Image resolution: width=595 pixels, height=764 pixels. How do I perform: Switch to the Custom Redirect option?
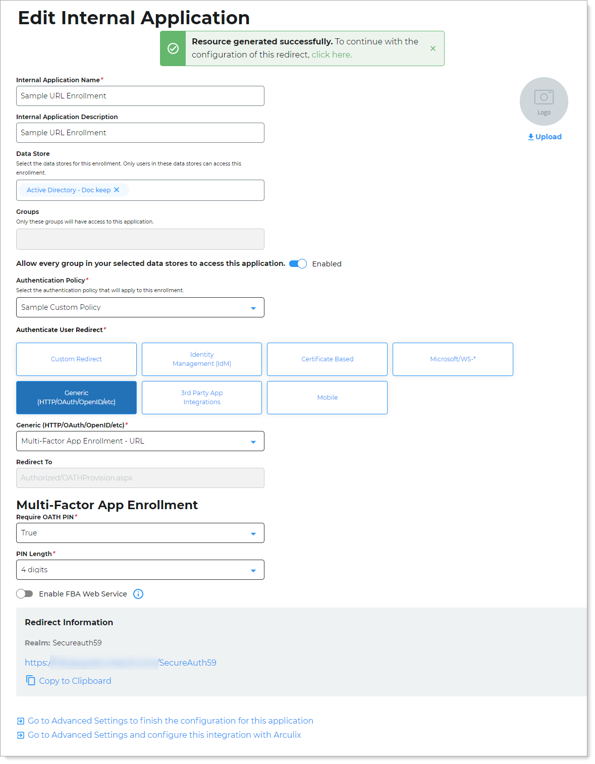coord(76,359)
